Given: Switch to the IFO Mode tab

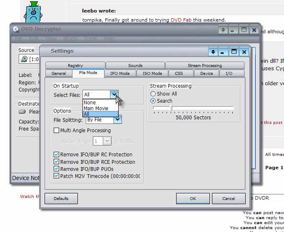Looking at the screenshot, I should [x=120, y=74].
